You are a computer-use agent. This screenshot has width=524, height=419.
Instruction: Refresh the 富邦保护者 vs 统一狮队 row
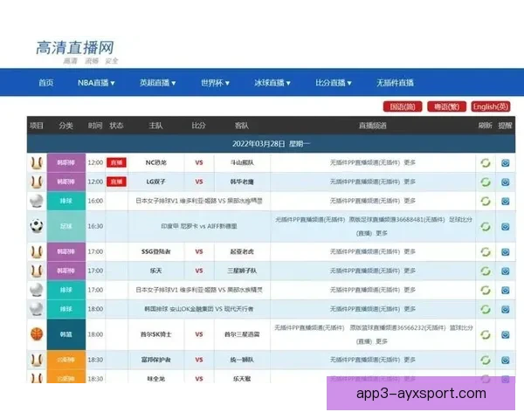[486, 360]
